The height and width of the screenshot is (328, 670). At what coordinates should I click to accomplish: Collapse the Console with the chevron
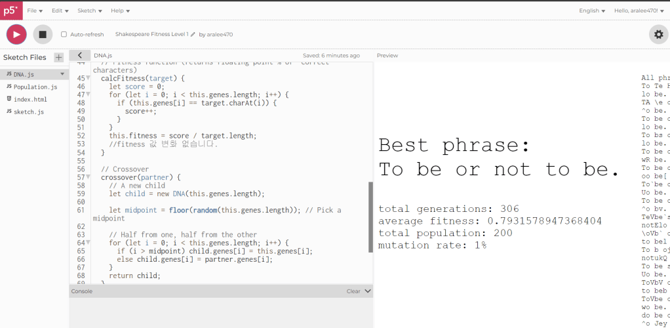click(x=368, y=291)
